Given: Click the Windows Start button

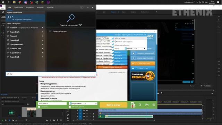Looking at the screenshot, I should coord(3,2).
